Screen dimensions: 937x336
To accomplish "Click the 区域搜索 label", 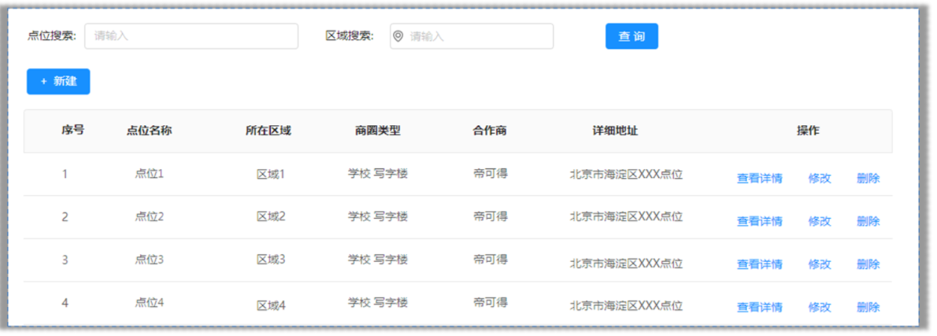I will (350, 36).
